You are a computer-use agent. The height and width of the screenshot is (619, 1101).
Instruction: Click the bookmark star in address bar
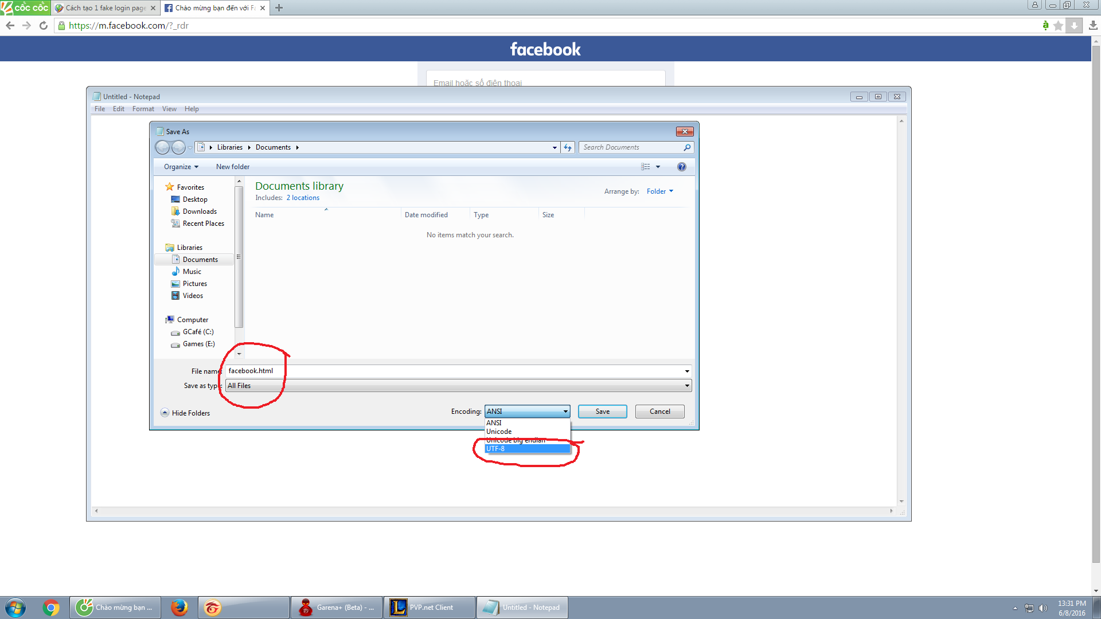[x=1059, y=25]
